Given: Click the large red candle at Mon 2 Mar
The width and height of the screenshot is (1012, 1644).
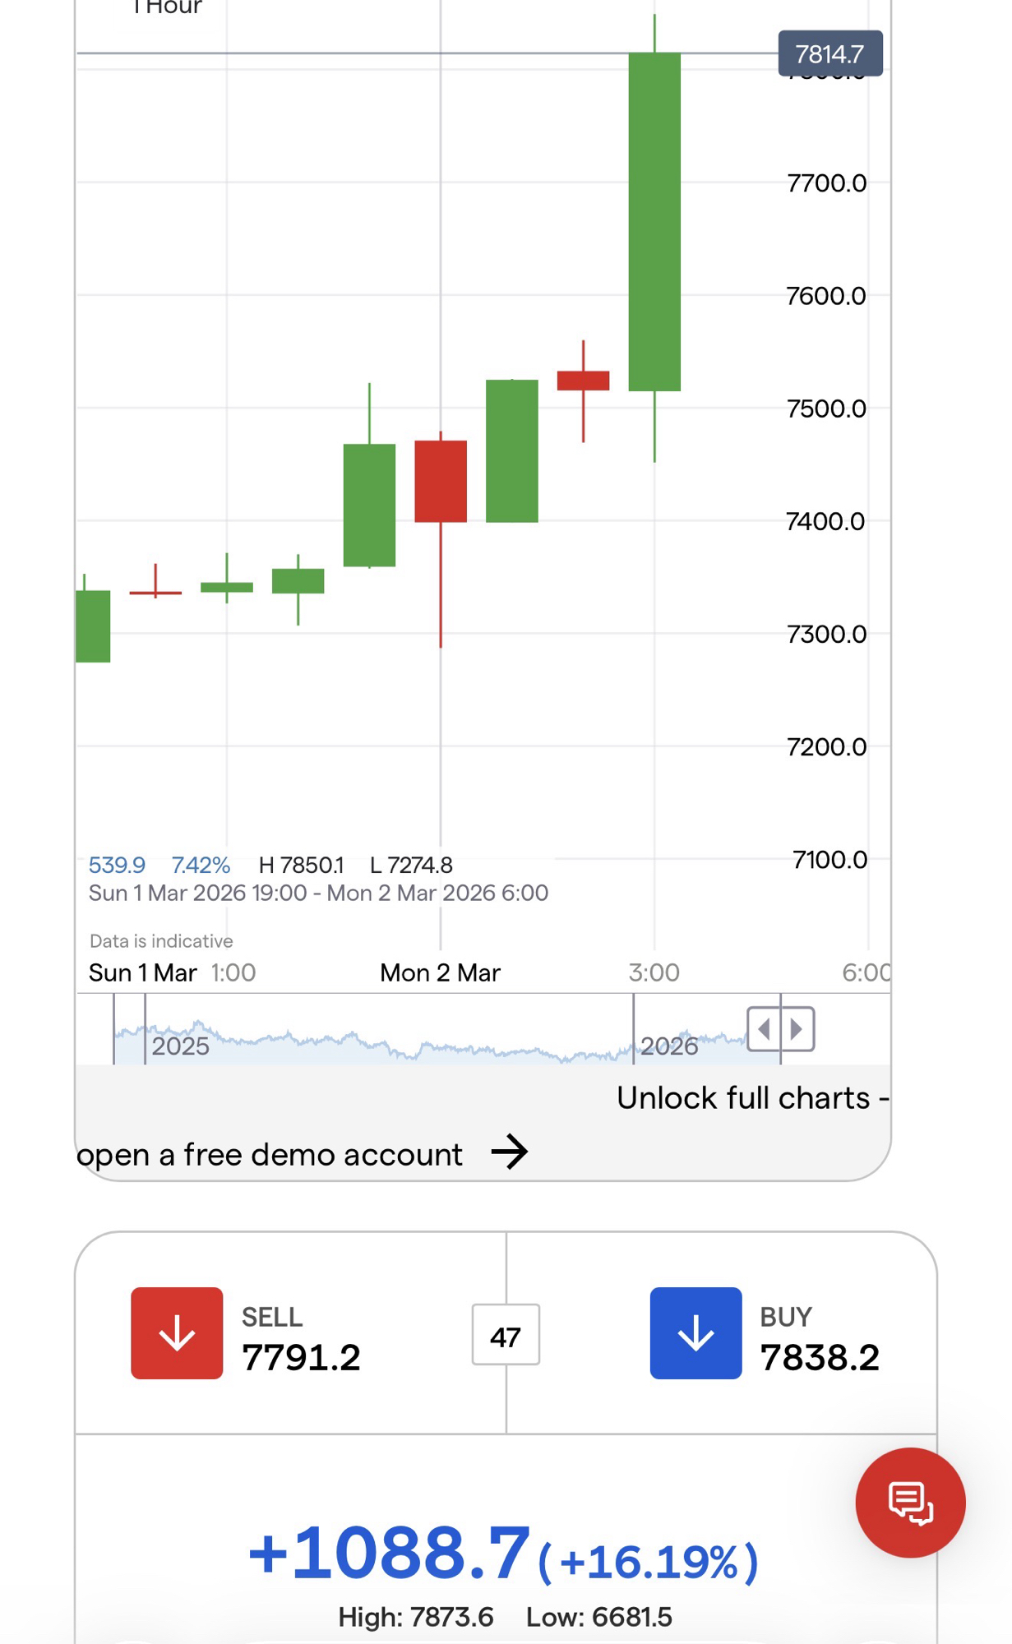Looking at the screenshot, I should pos(441,481).
